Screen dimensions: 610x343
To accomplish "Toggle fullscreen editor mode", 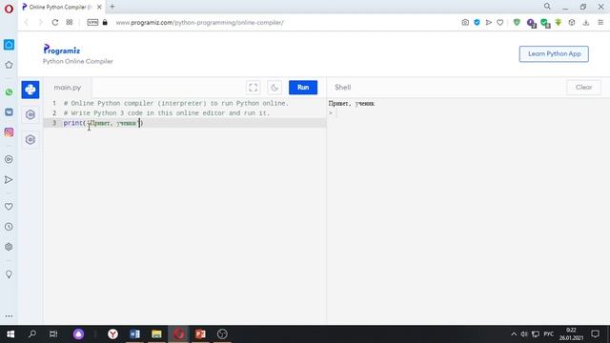I will coord(254,88).
